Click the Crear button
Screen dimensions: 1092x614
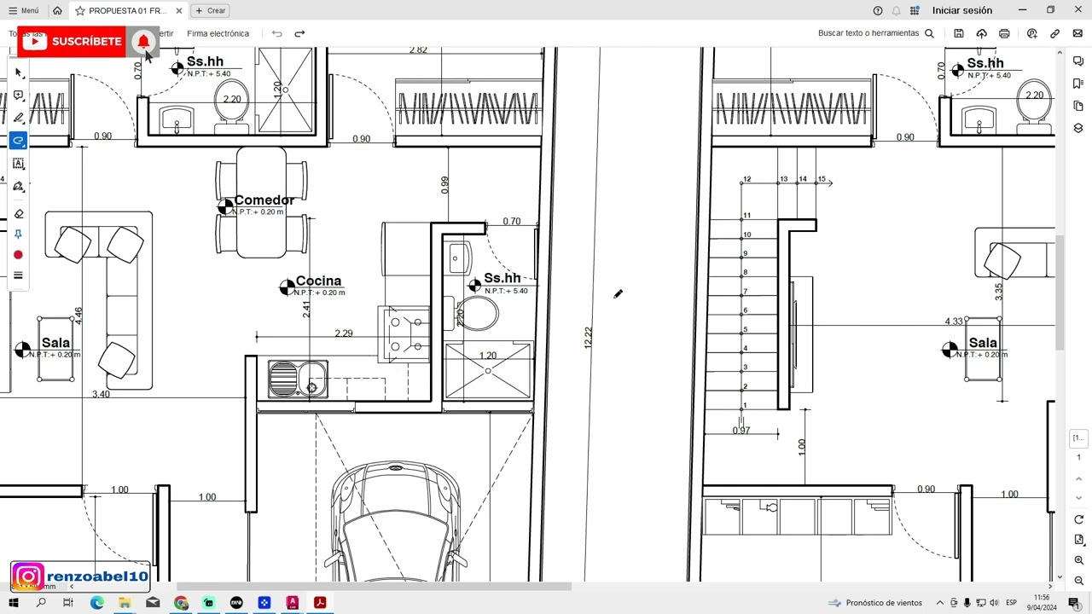pyautogui.click(x=210, y=10)
